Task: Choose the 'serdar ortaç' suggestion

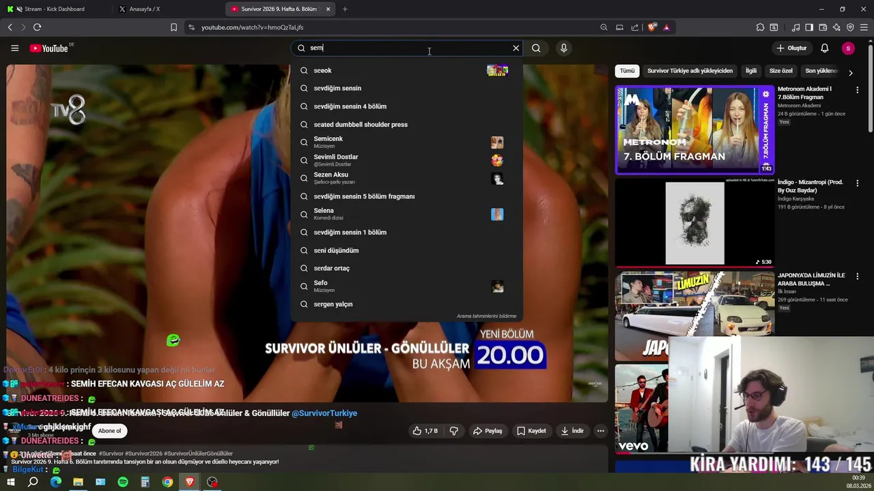Action: coord(406,268)
